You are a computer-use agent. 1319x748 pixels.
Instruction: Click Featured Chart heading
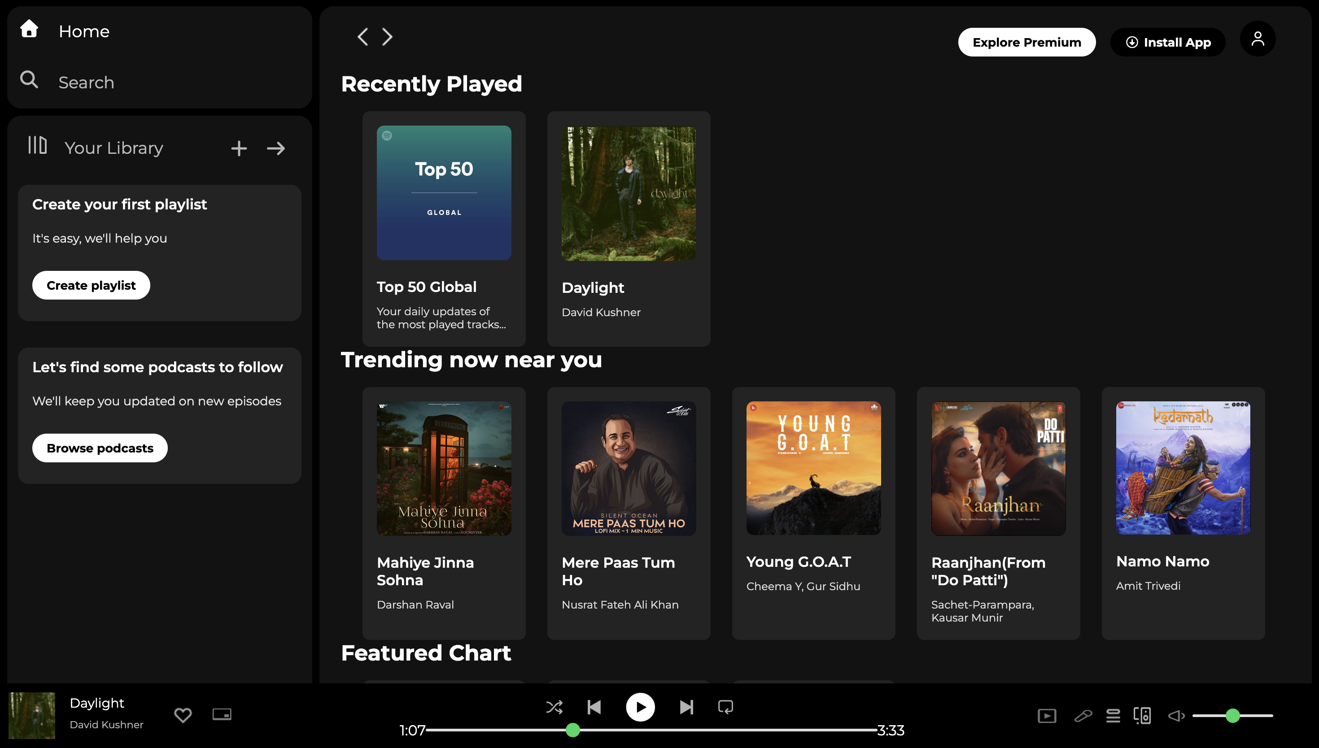pos(426,653)
